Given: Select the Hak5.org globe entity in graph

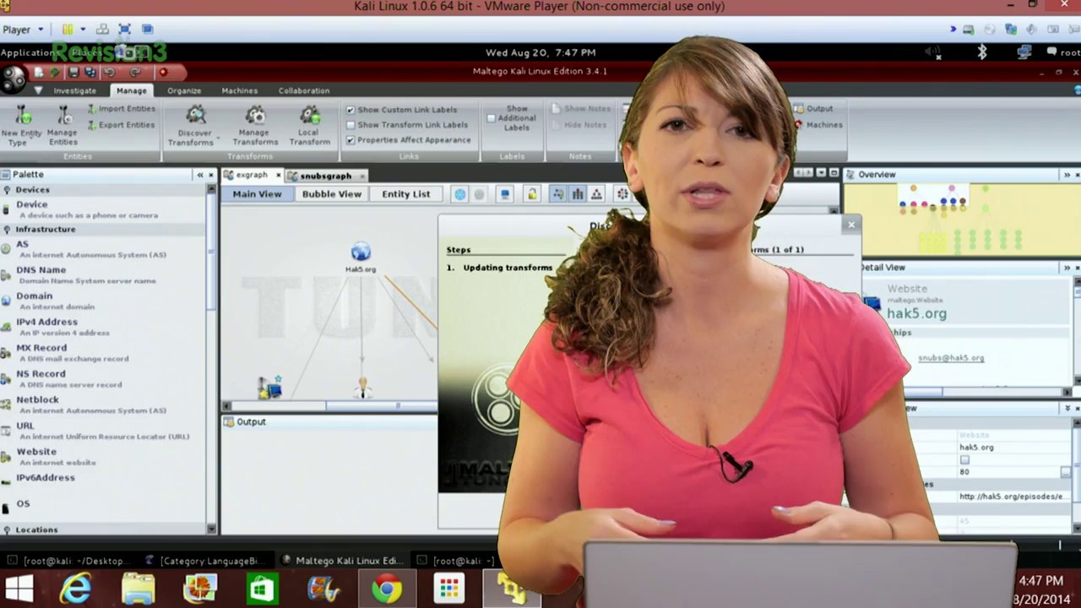Looking at the screenshot, I should (361, 252).
